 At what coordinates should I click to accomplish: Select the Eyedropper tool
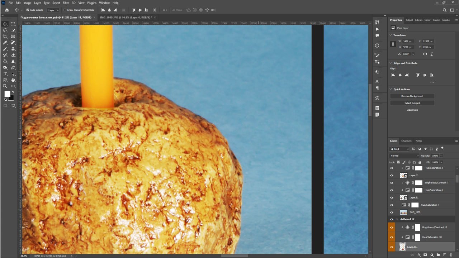[x=5, y=43]
